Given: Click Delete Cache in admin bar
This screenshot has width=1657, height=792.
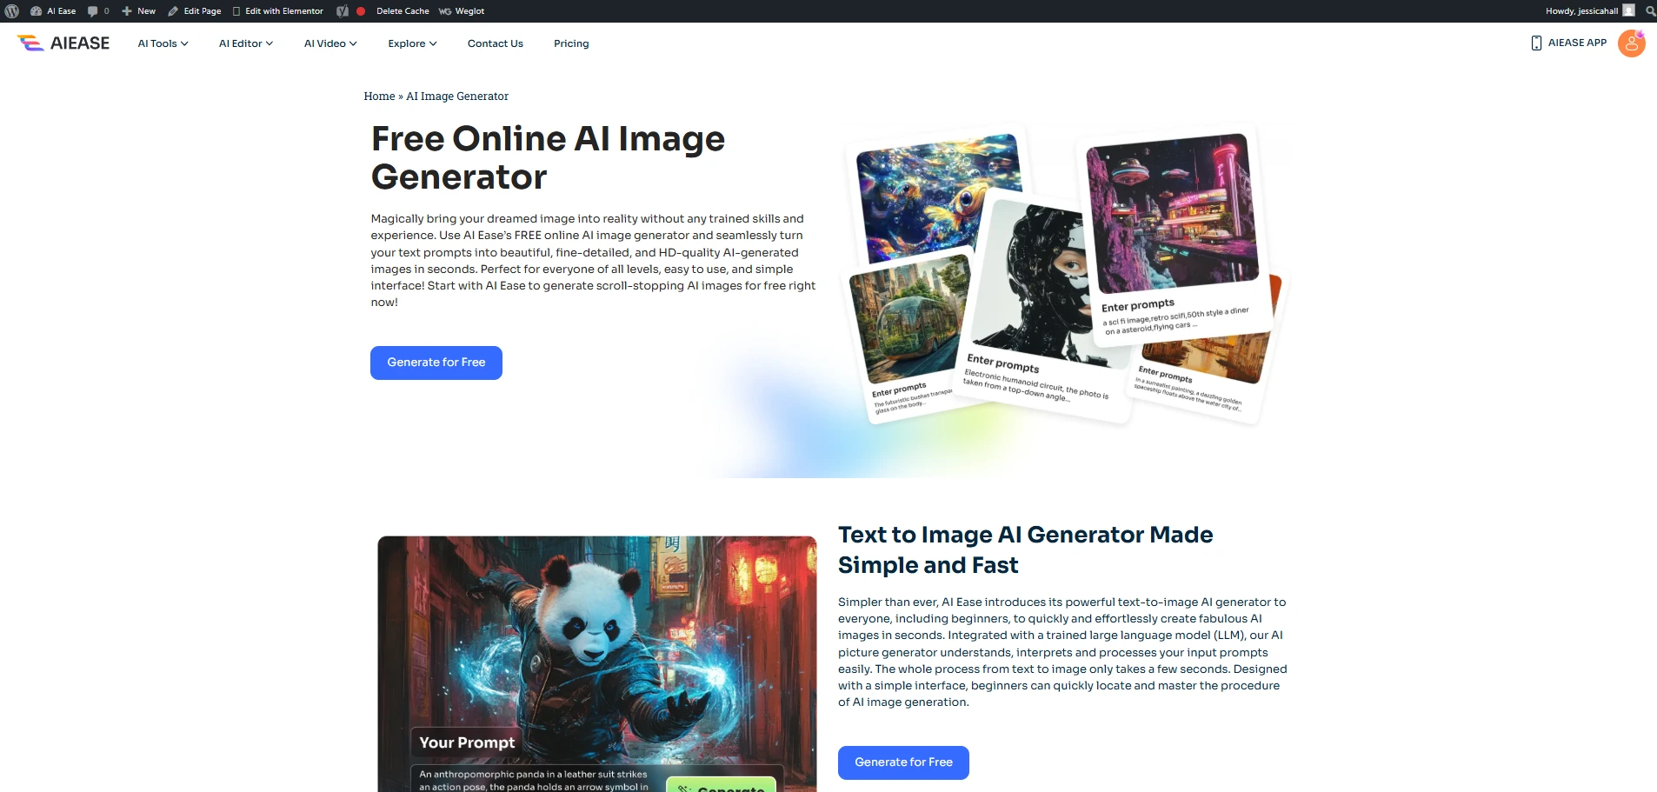Looking at the screenshot, I should (x=403, y=11).
